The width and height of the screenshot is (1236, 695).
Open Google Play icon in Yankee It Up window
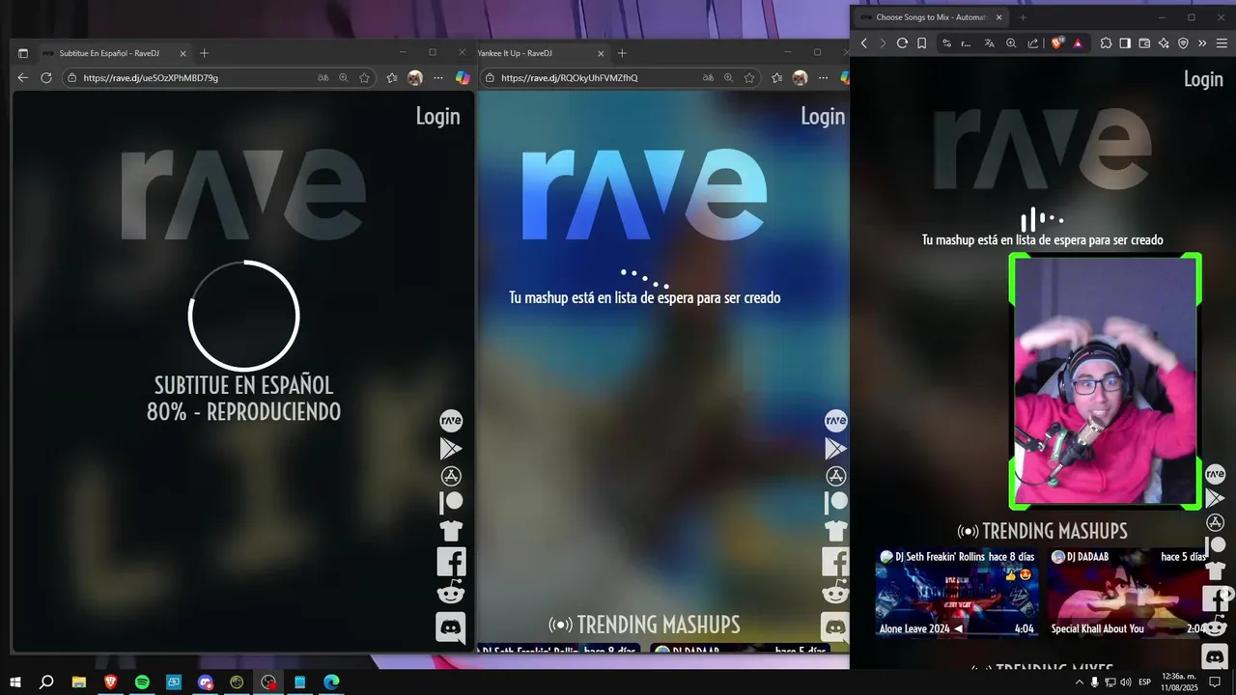point(836,448)
